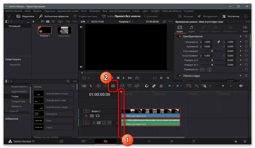Screen dimensions: 255x148
Task: Open marker color dropdown arrow
Action: 181,86
